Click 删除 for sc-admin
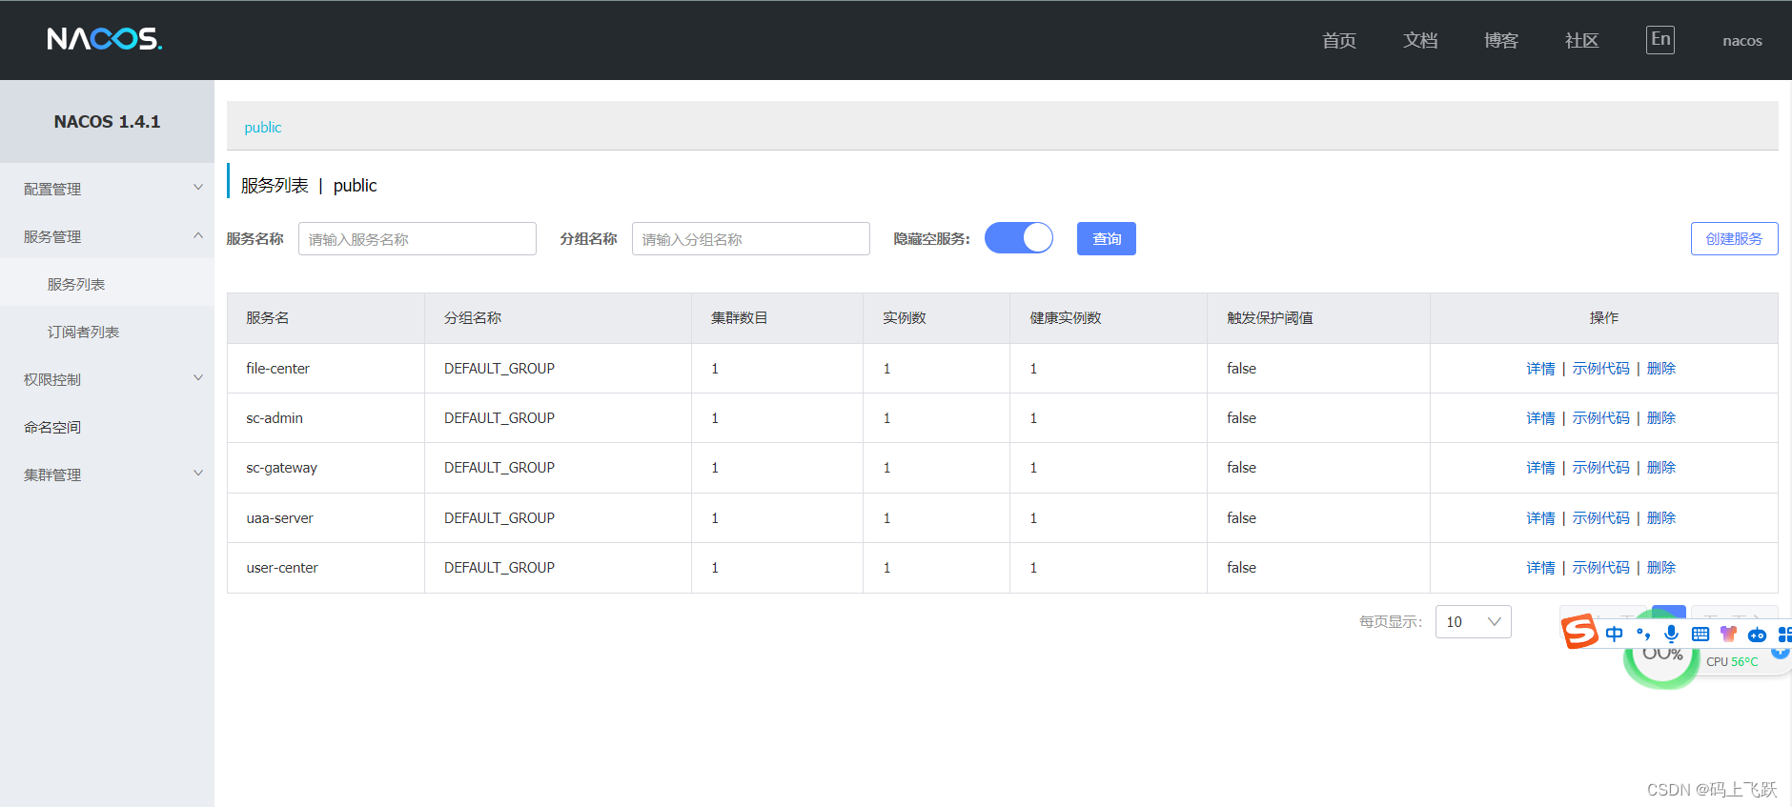This screenshot has height=807, width=1792. coord(1661,418)
